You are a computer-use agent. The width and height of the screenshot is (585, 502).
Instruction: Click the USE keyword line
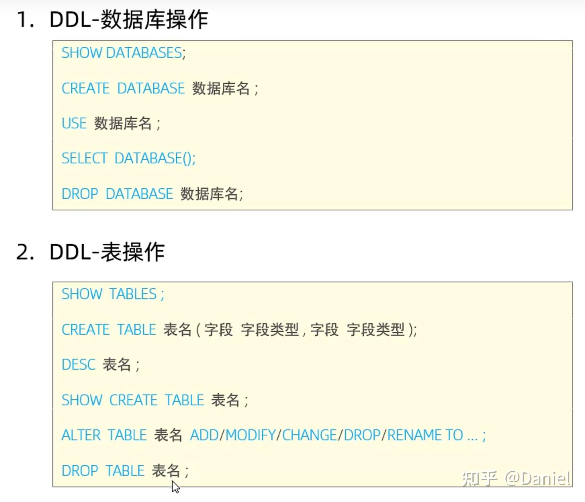point(111,123)
